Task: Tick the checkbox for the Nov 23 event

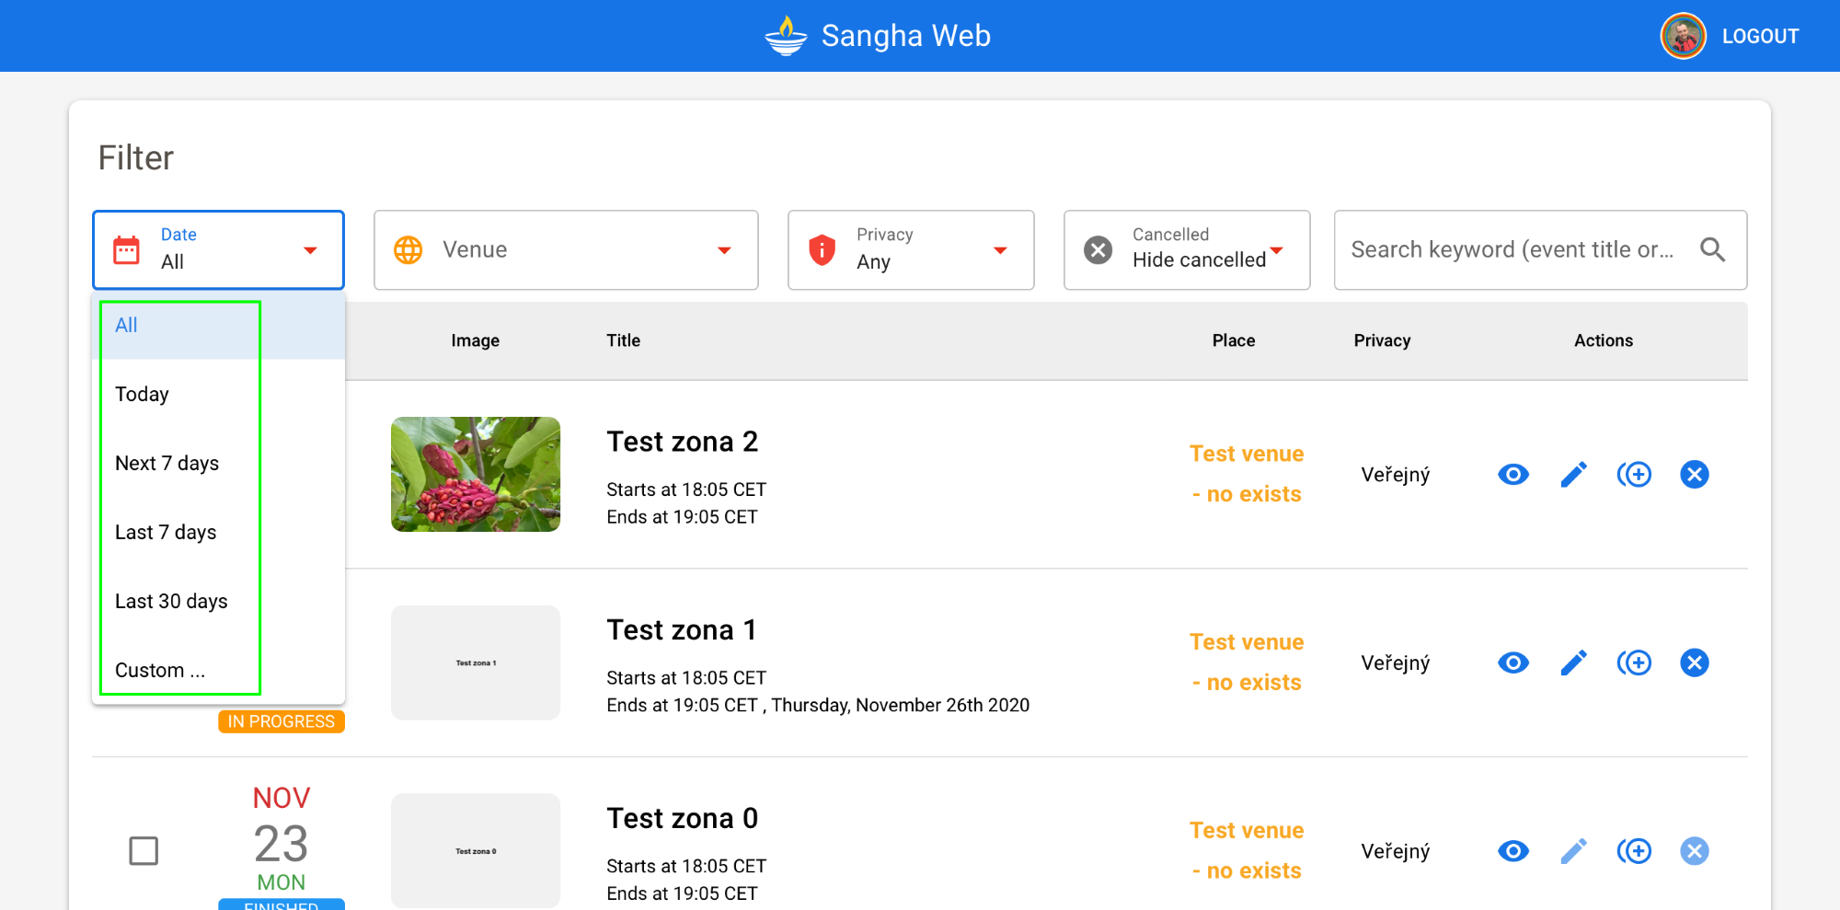Action: 144,851
